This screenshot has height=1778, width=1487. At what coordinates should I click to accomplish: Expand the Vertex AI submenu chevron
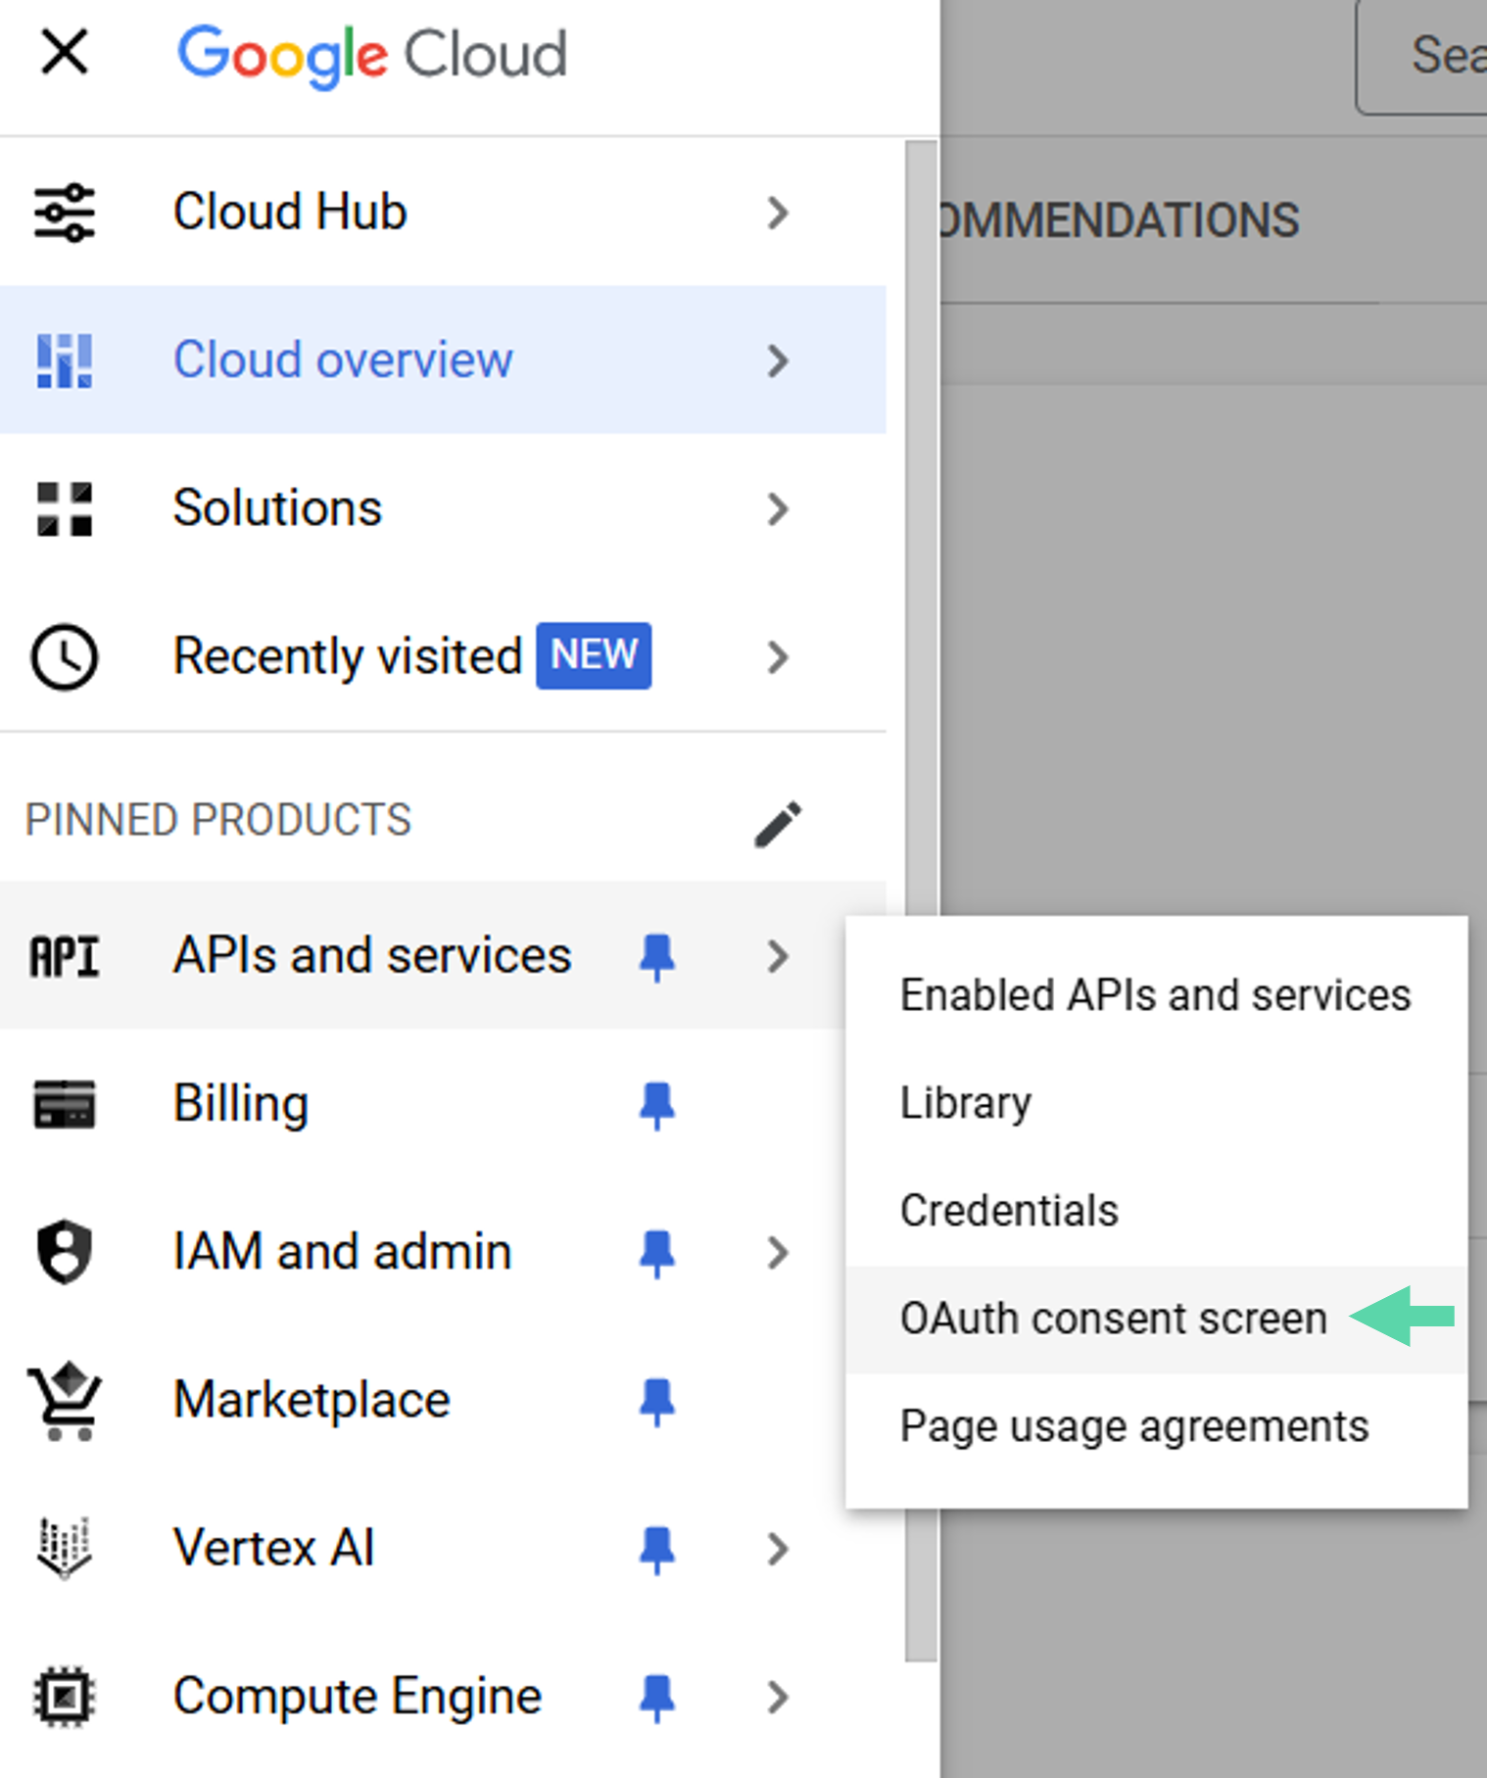[778, 1549]
